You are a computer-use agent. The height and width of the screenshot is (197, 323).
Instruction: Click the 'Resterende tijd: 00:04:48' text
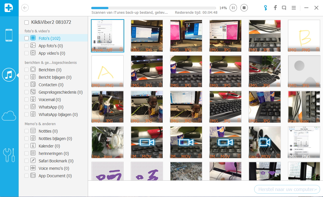click(196, 13)
